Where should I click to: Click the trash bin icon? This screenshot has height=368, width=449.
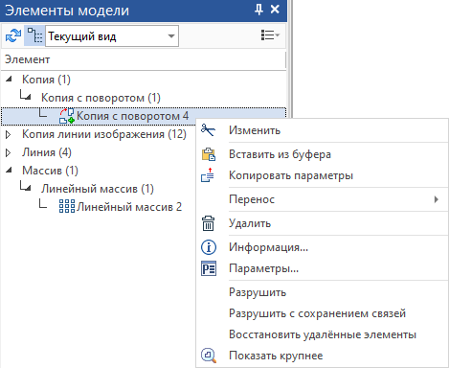pos(208,223)
